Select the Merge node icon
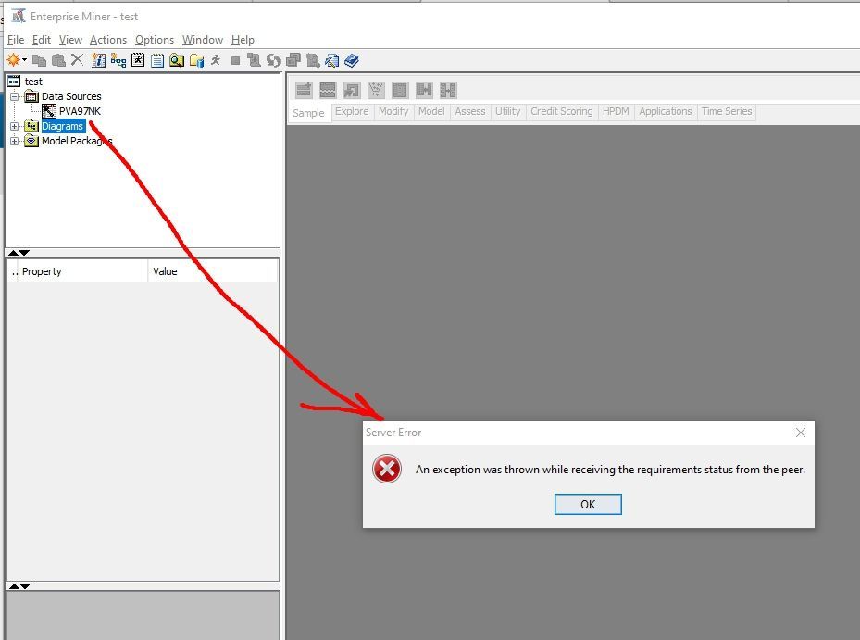The width and height of the screenshot is (860, 640). 424,90
